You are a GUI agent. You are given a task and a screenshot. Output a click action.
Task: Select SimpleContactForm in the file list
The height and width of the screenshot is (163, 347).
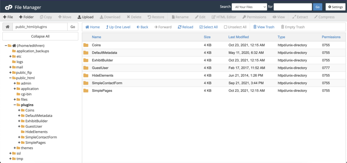point(214,83)
